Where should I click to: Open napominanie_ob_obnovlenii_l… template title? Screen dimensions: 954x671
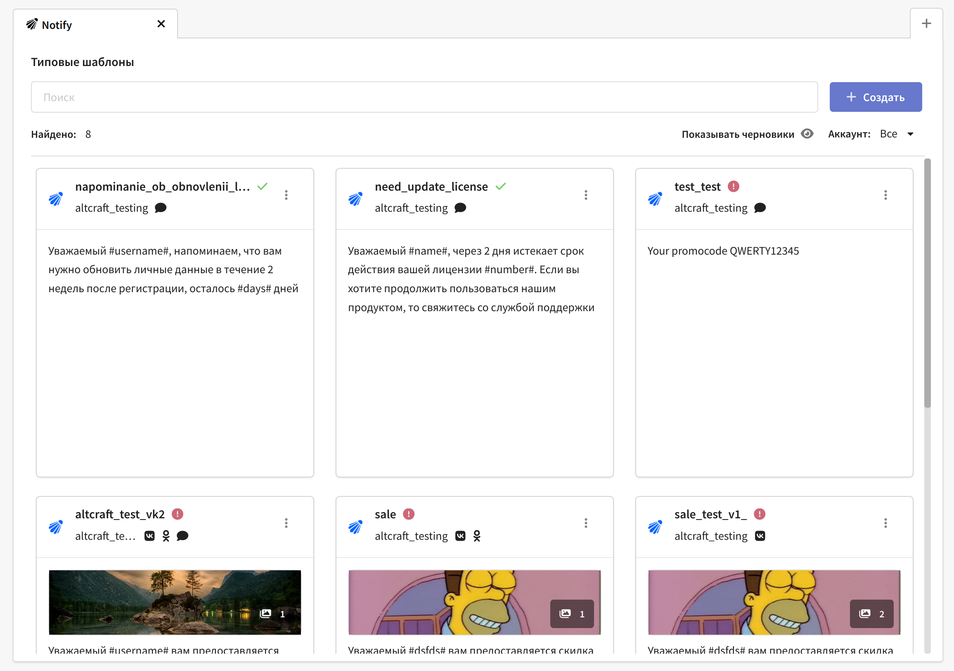(x=163, y=187)
